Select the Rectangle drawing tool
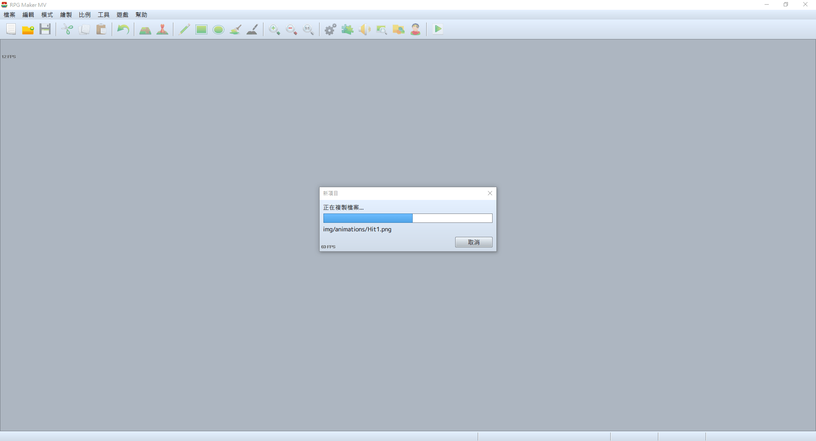Viewport: 816px width, 441px height. point(201,29)
